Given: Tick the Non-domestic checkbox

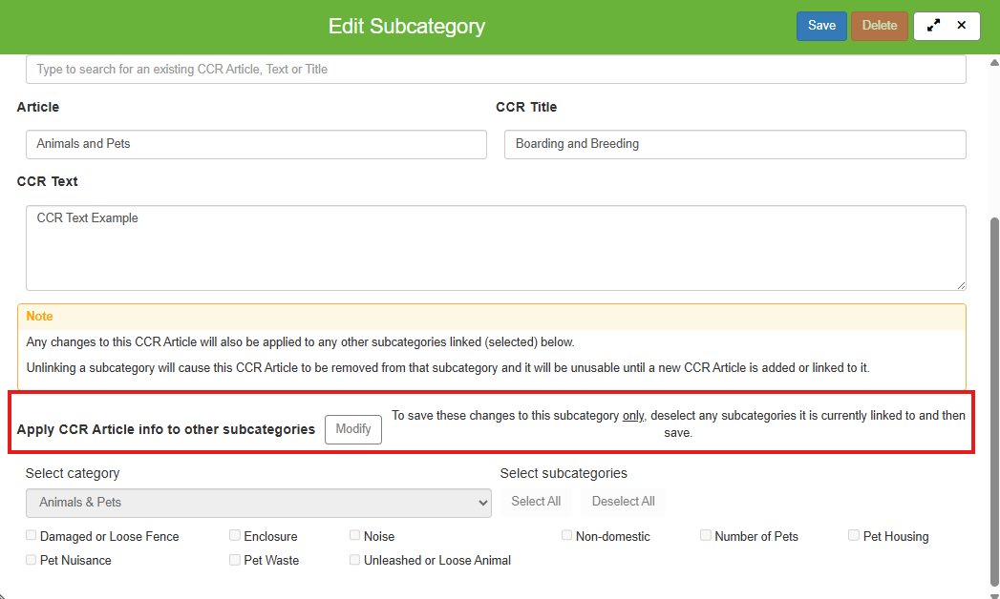Looking at the screenshot, I should pyautogui.click(x=567, y=536).
